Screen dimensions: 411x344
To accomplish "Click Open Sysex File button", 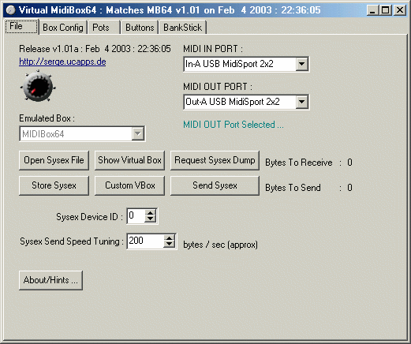I will 54,160.
